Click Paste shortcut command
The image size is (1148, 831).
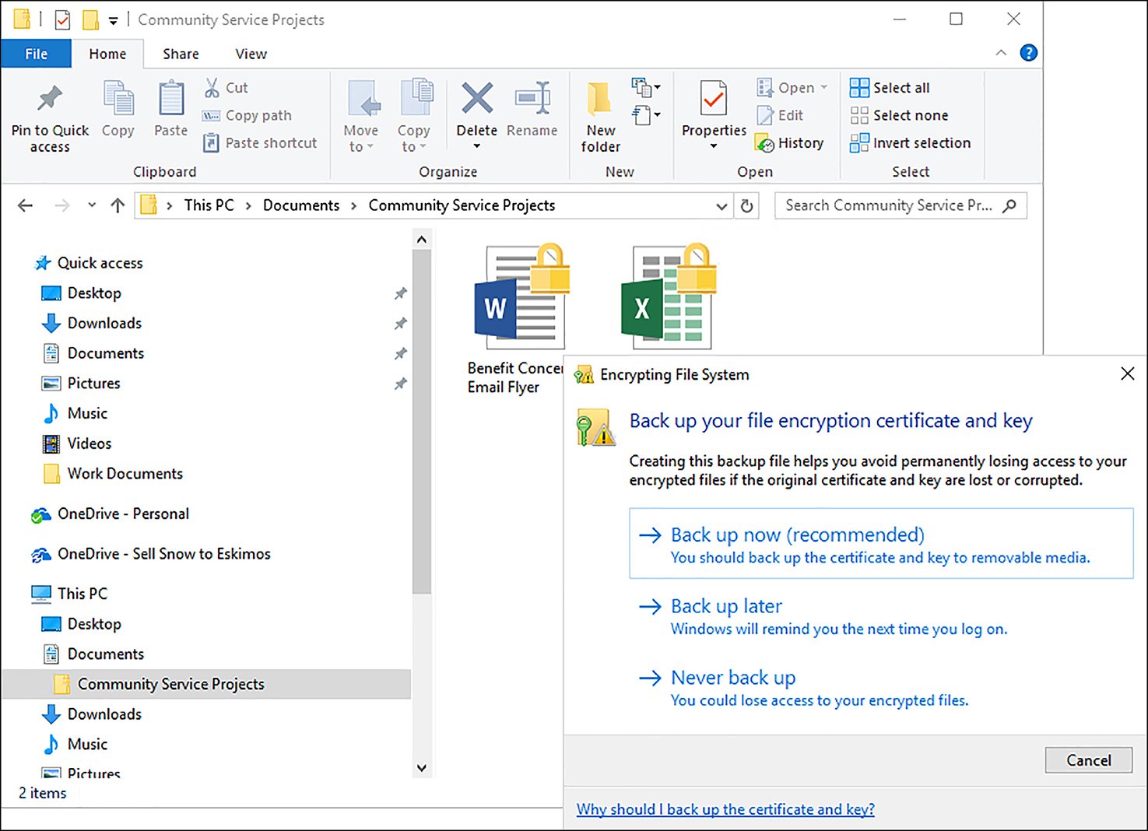click(260, 142)
